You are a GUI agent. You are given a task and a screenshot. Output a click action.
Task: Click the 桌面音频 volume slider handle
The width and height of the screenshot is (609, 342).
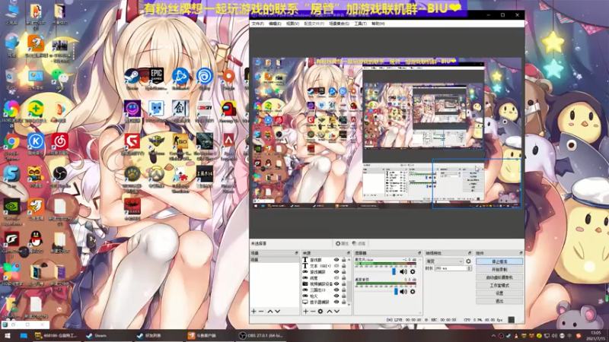tap(396, 292)
